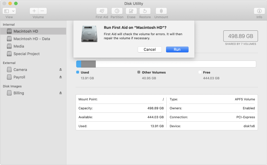Image resolution: width=267 pixels, height=165 pixels.
Task: Click the SHARED BY 7 VOLUMES label
Action: (x=240, y=44)
